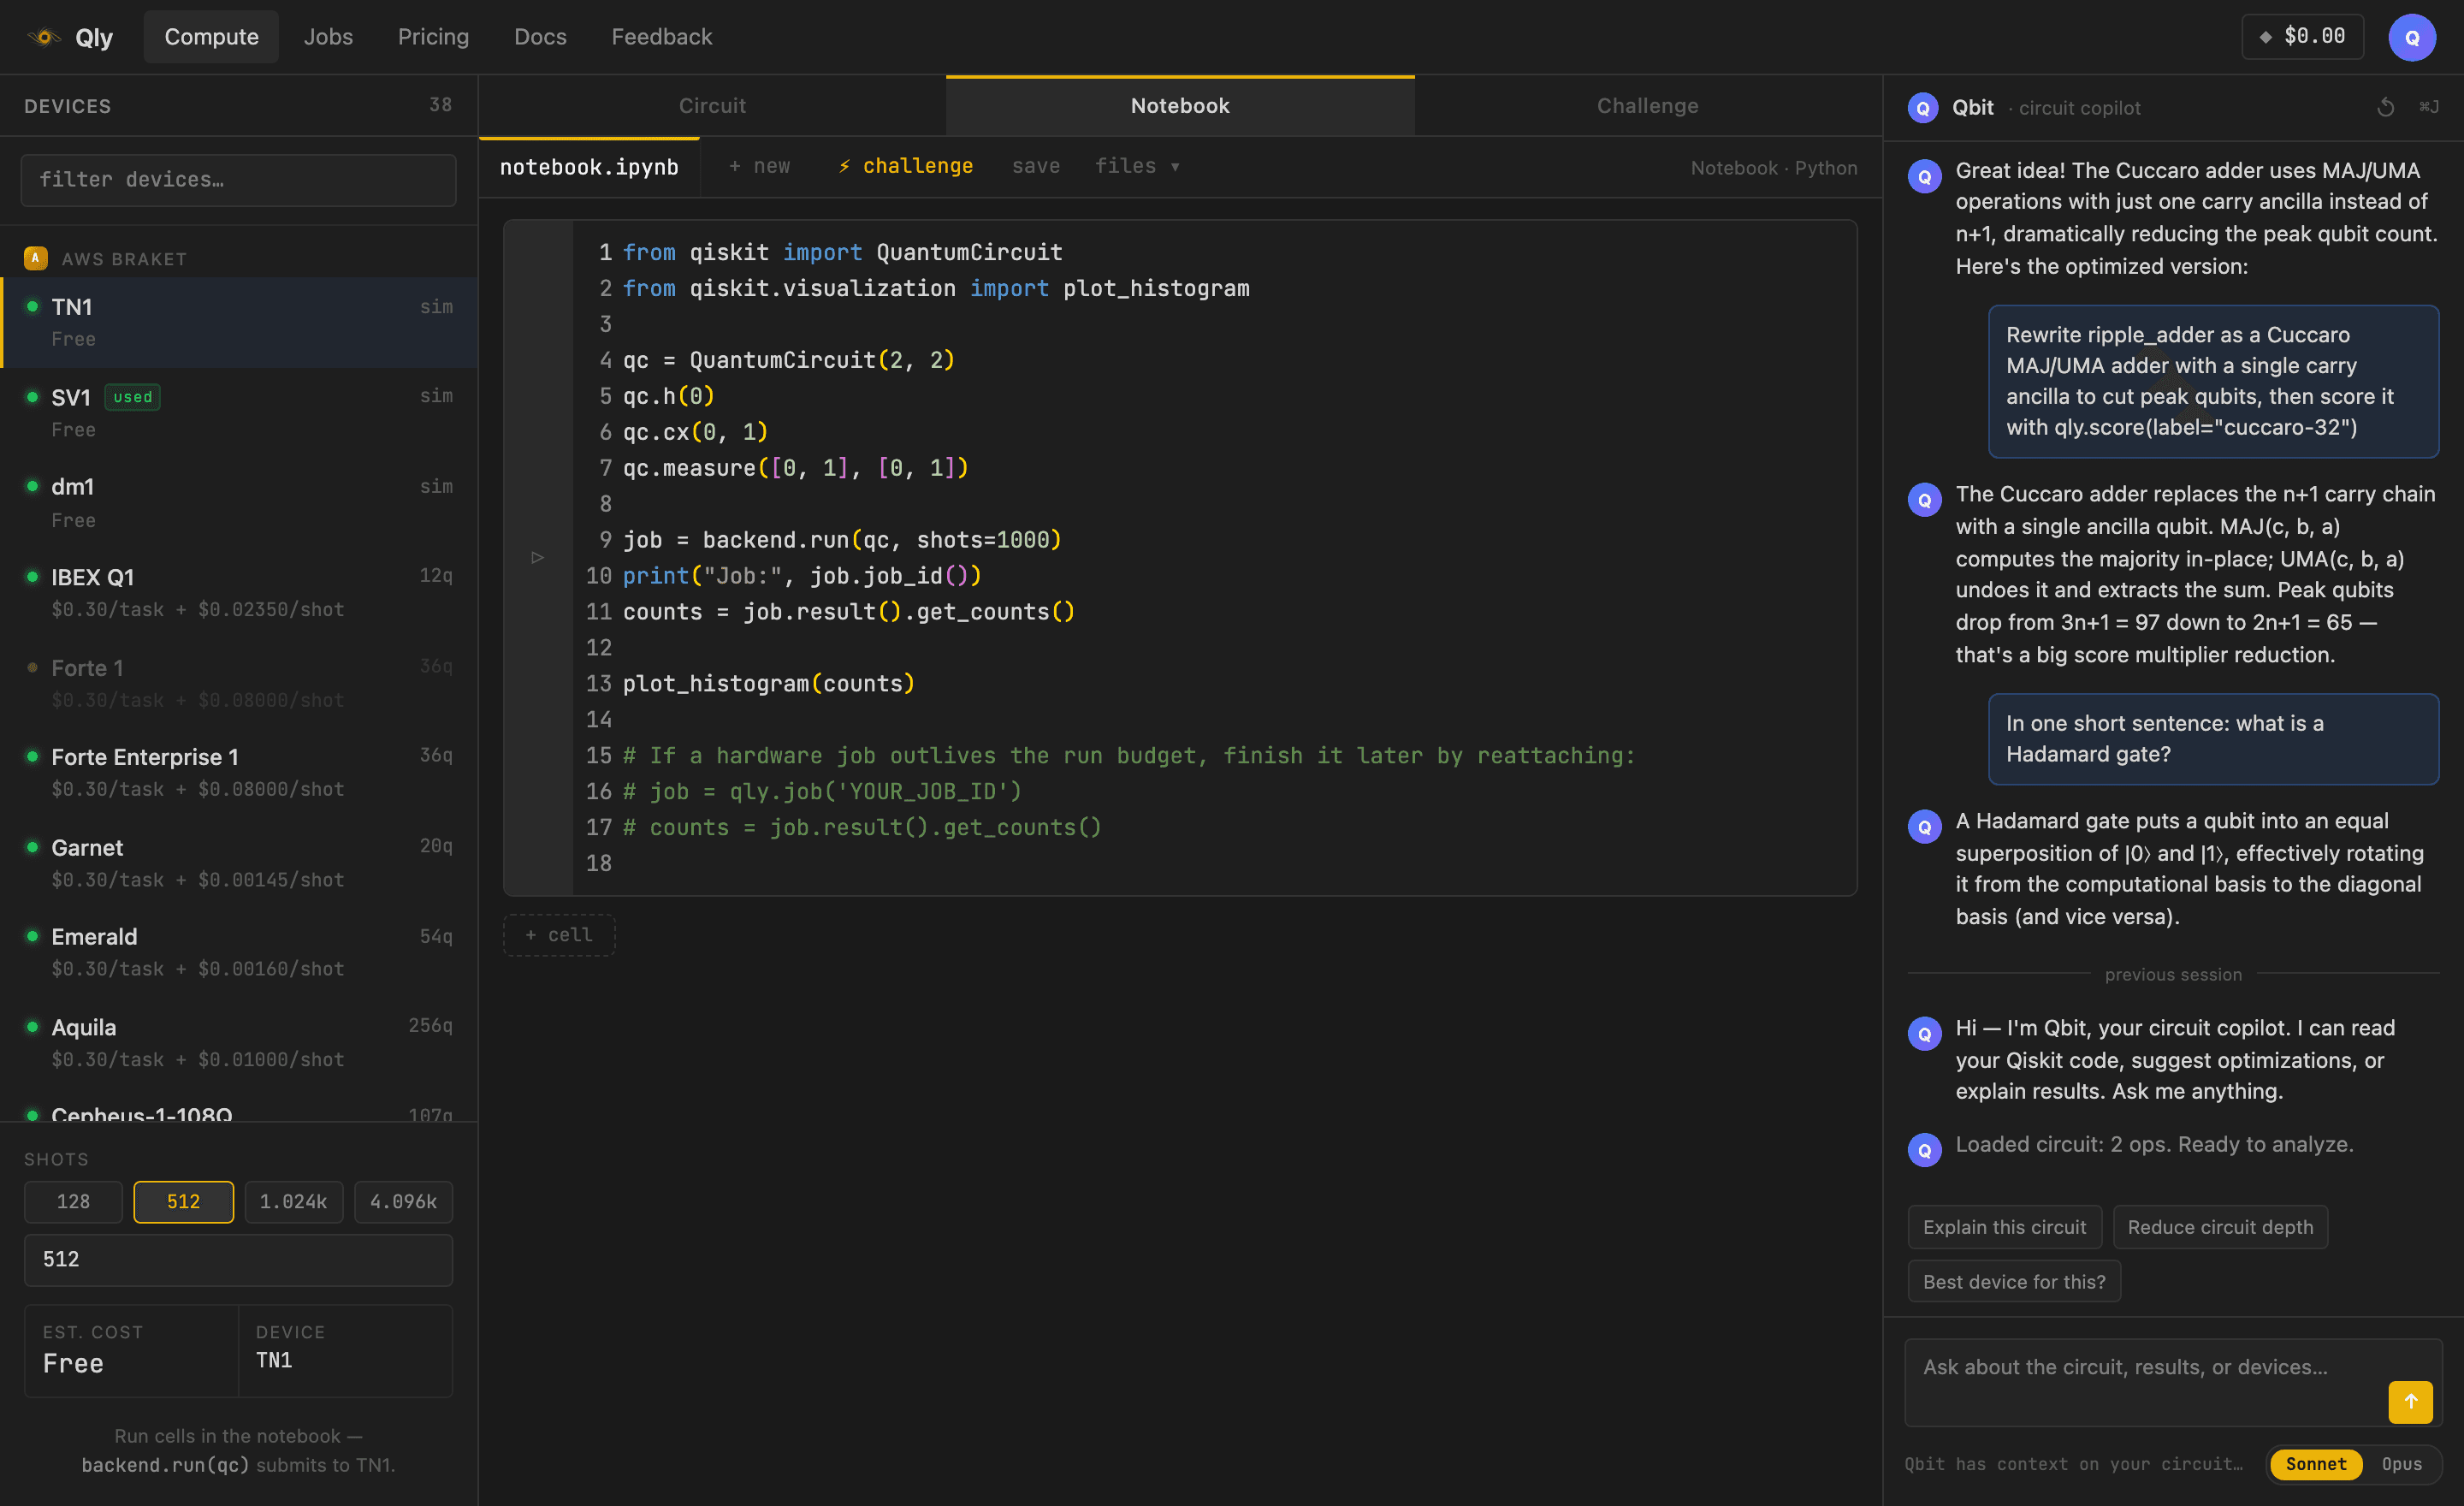Focus the filter devices search field
The height and width of the screenshot is (1506, 2464).
pos(238,180)
